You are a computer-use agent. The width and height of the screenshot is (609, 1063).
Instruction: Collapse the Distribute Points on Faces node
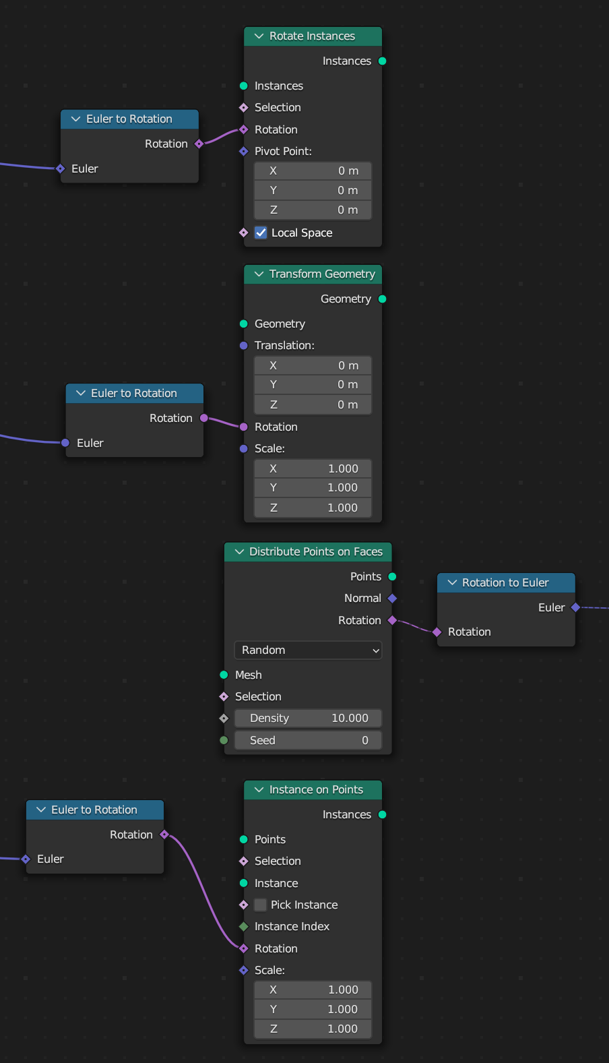click(x=239, y=552)
